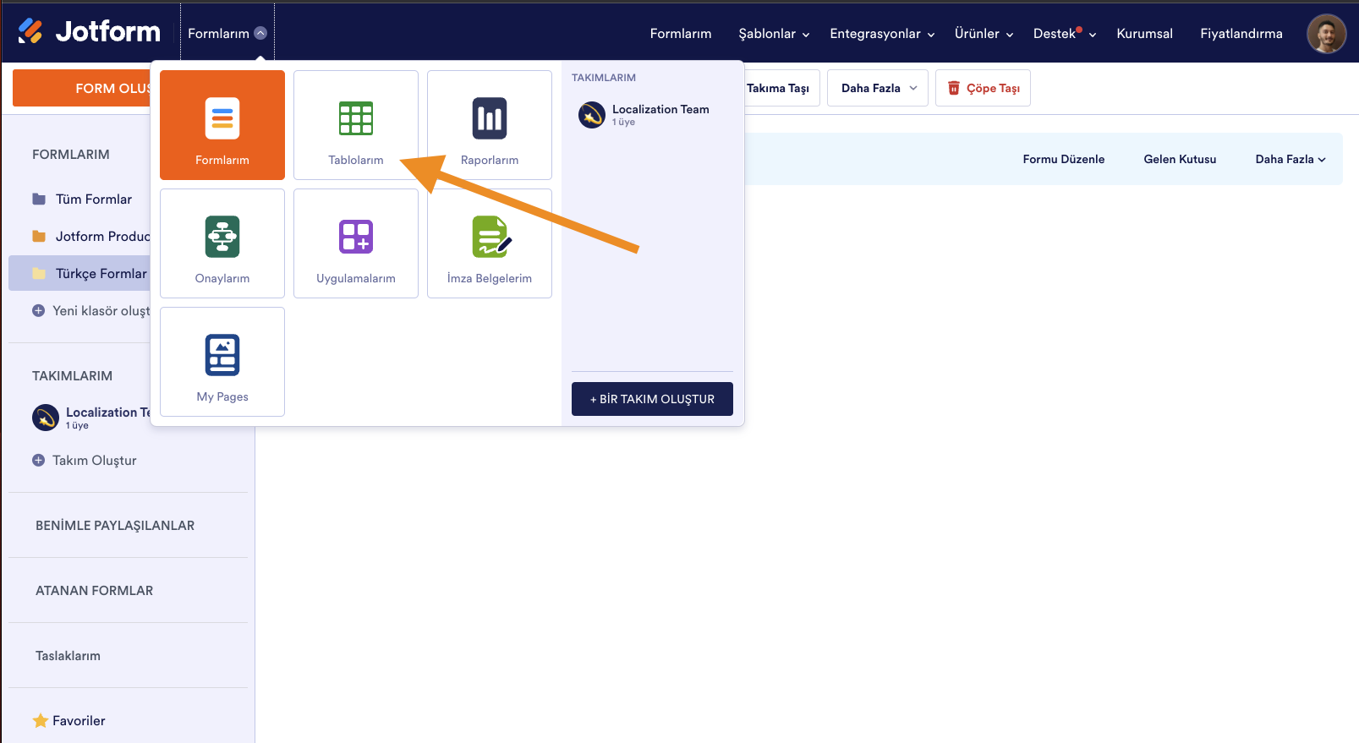
Task: Click the plus icon beside Takım Oluştur
Action: [38, 460]
